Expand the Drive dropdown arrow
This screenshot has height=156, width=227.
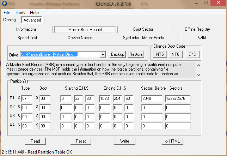point(103,55)
